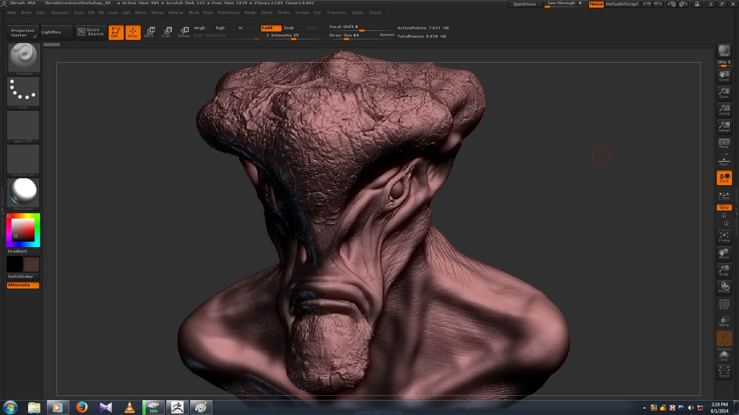The image size is (739, 415).
Task: Select the Move transform icon in top toolbar
Action: (x=150, y=32)
